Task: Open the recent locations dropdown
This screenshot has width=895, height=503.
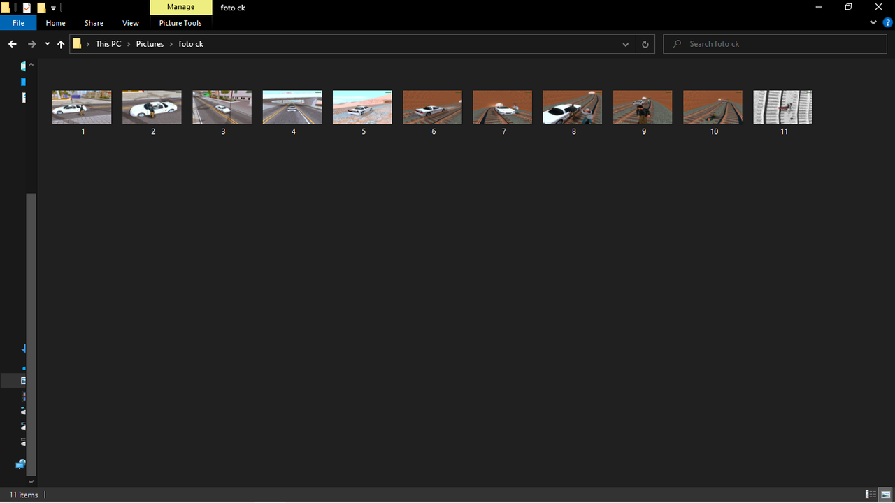Action: coord(47,44)
